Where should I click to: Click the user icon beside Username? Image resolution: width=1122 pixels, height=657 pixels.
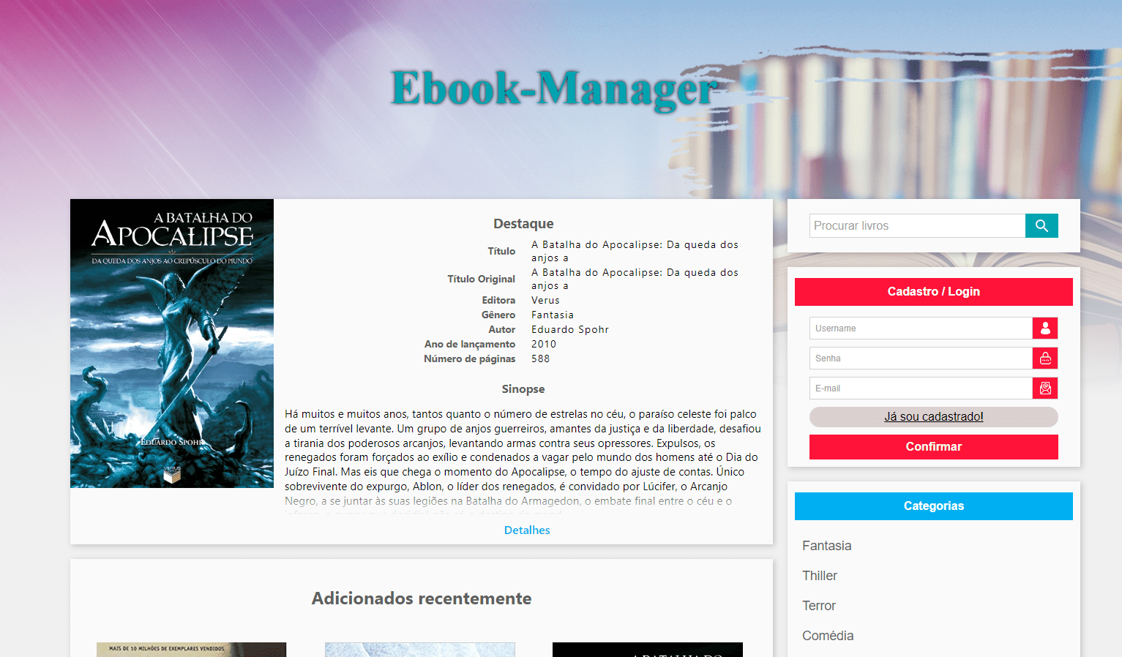click(1045, 328)
